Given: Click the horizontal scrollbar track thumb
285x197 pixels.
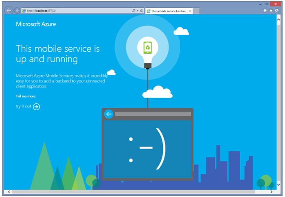Looking at the screenshot, I should point(134,192).
